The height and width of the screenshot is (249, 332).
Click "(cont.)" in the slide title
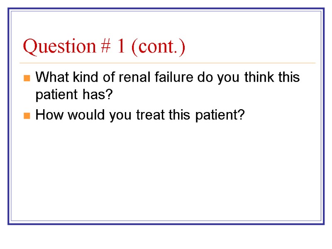coord(158,47)
